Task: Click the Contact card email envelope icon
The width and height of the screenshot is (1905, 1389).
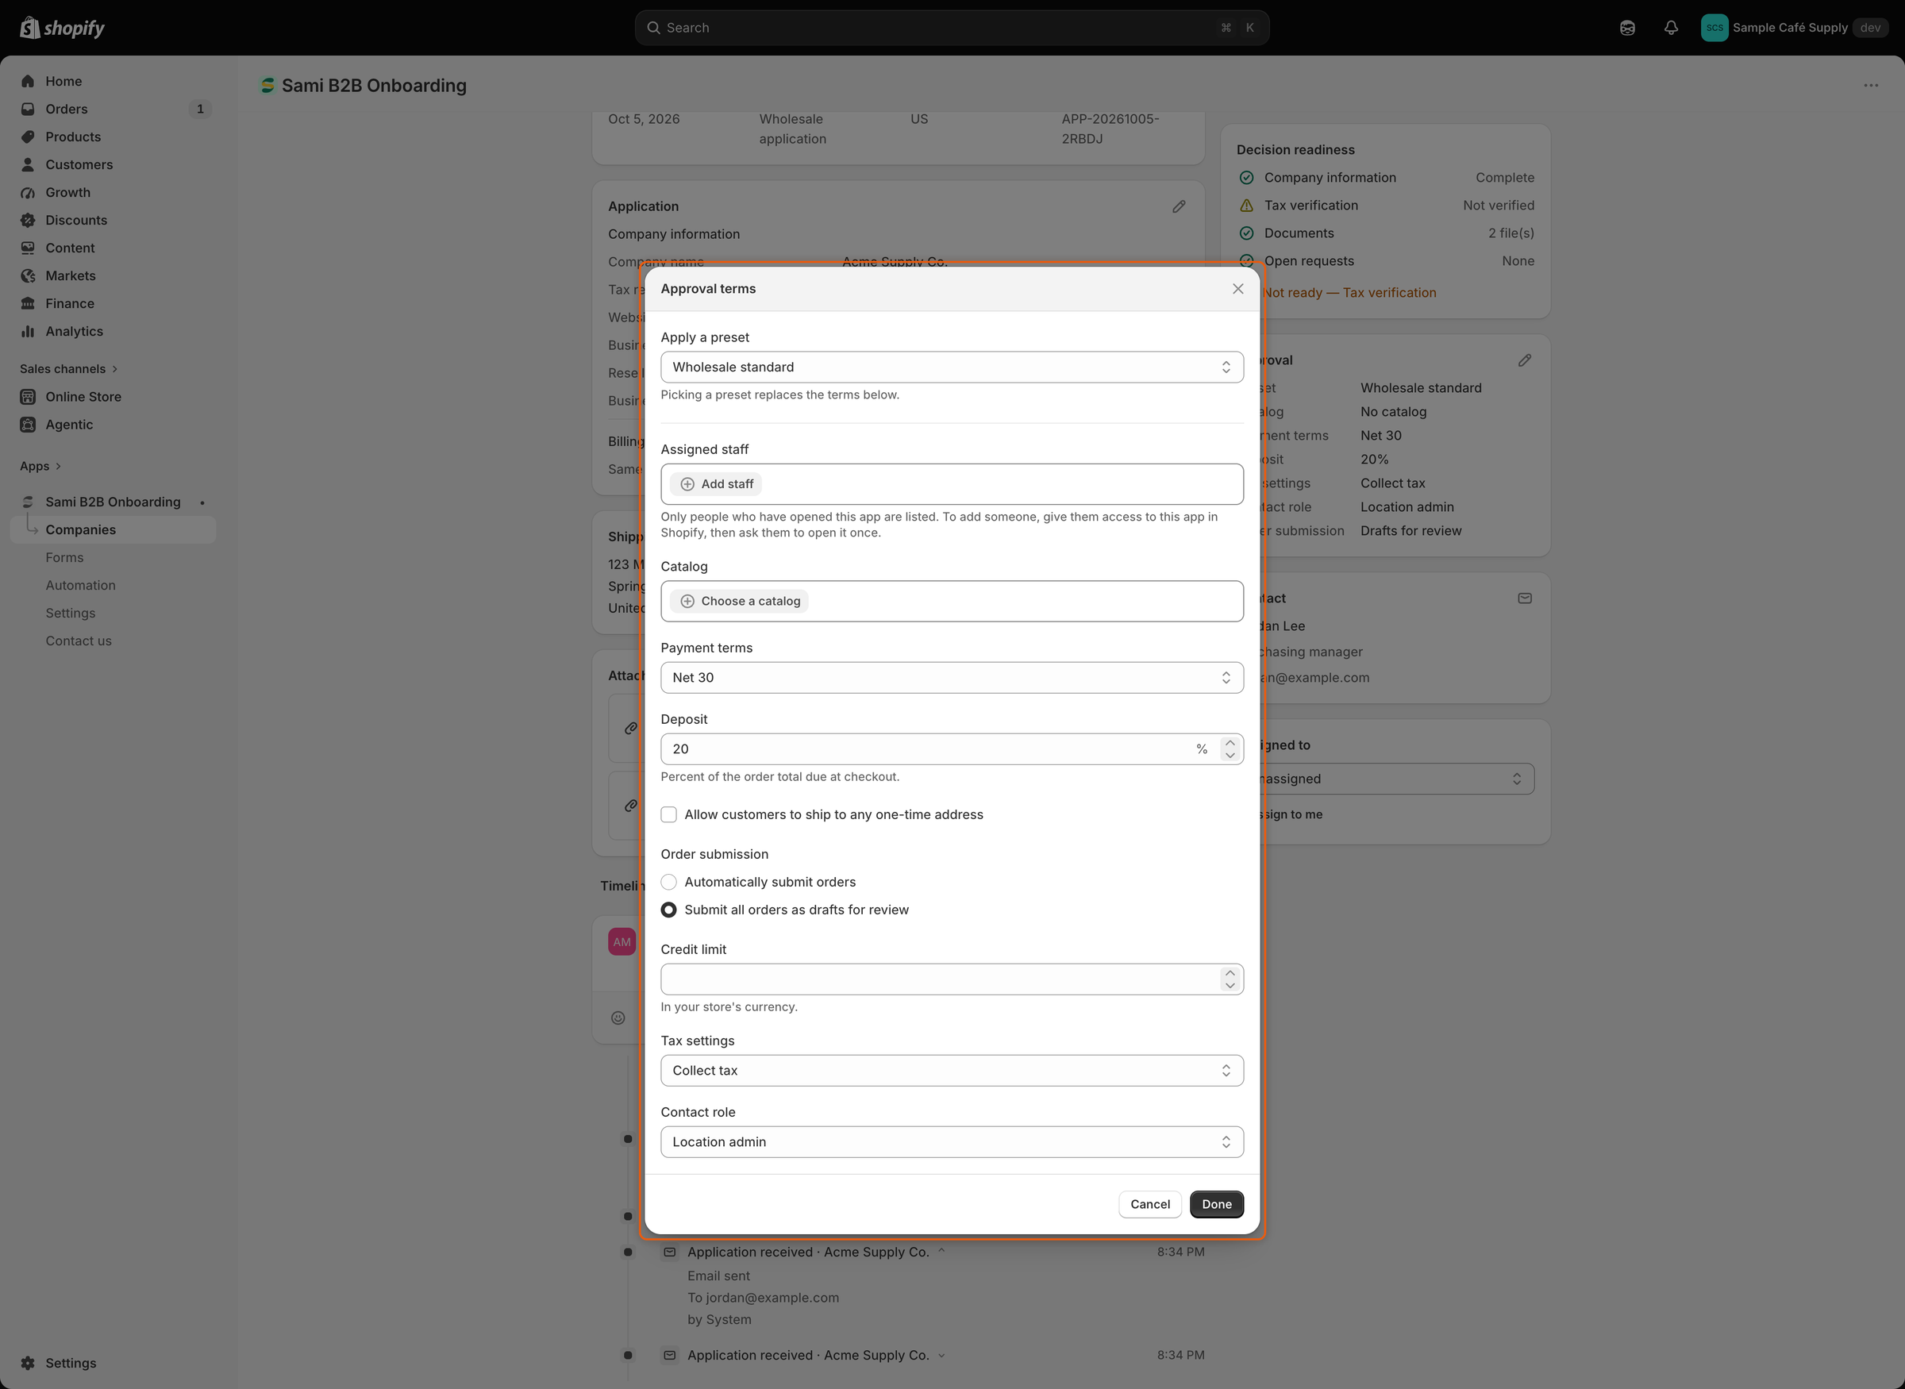Action: pyautogui.click(x=1524, y=598)
